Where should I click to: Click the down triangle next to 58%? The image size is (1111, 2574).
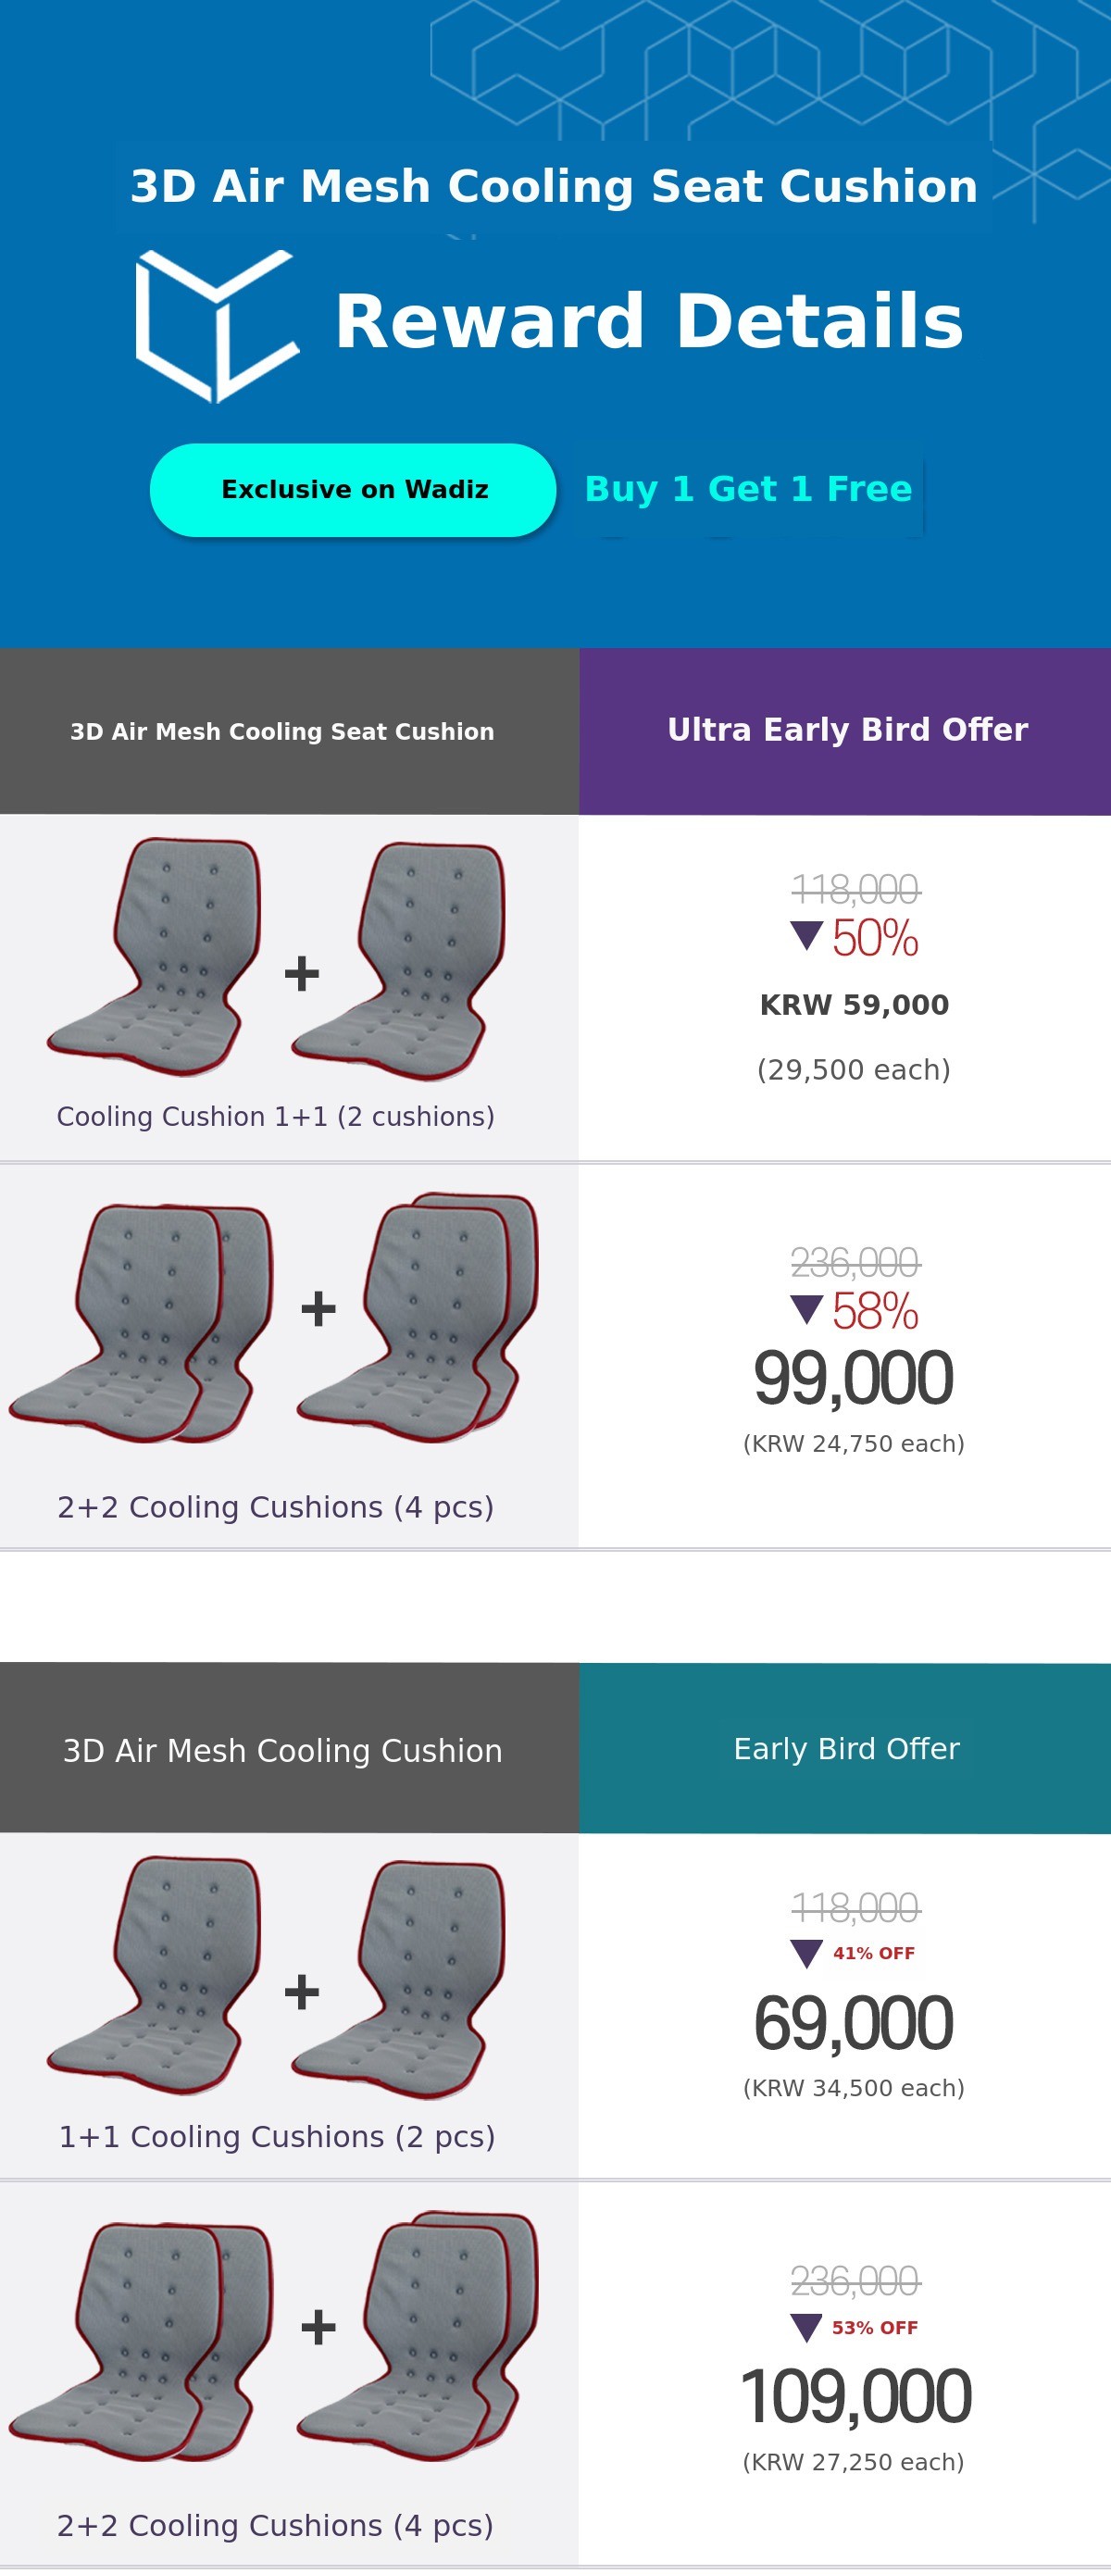point(806,1309)
